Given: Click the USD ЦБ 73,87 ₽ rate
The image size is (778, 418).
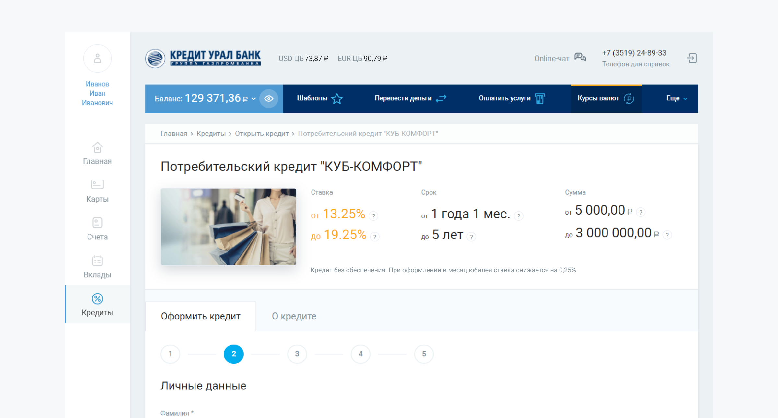Looking at the screenshot, I should [303, 59].
